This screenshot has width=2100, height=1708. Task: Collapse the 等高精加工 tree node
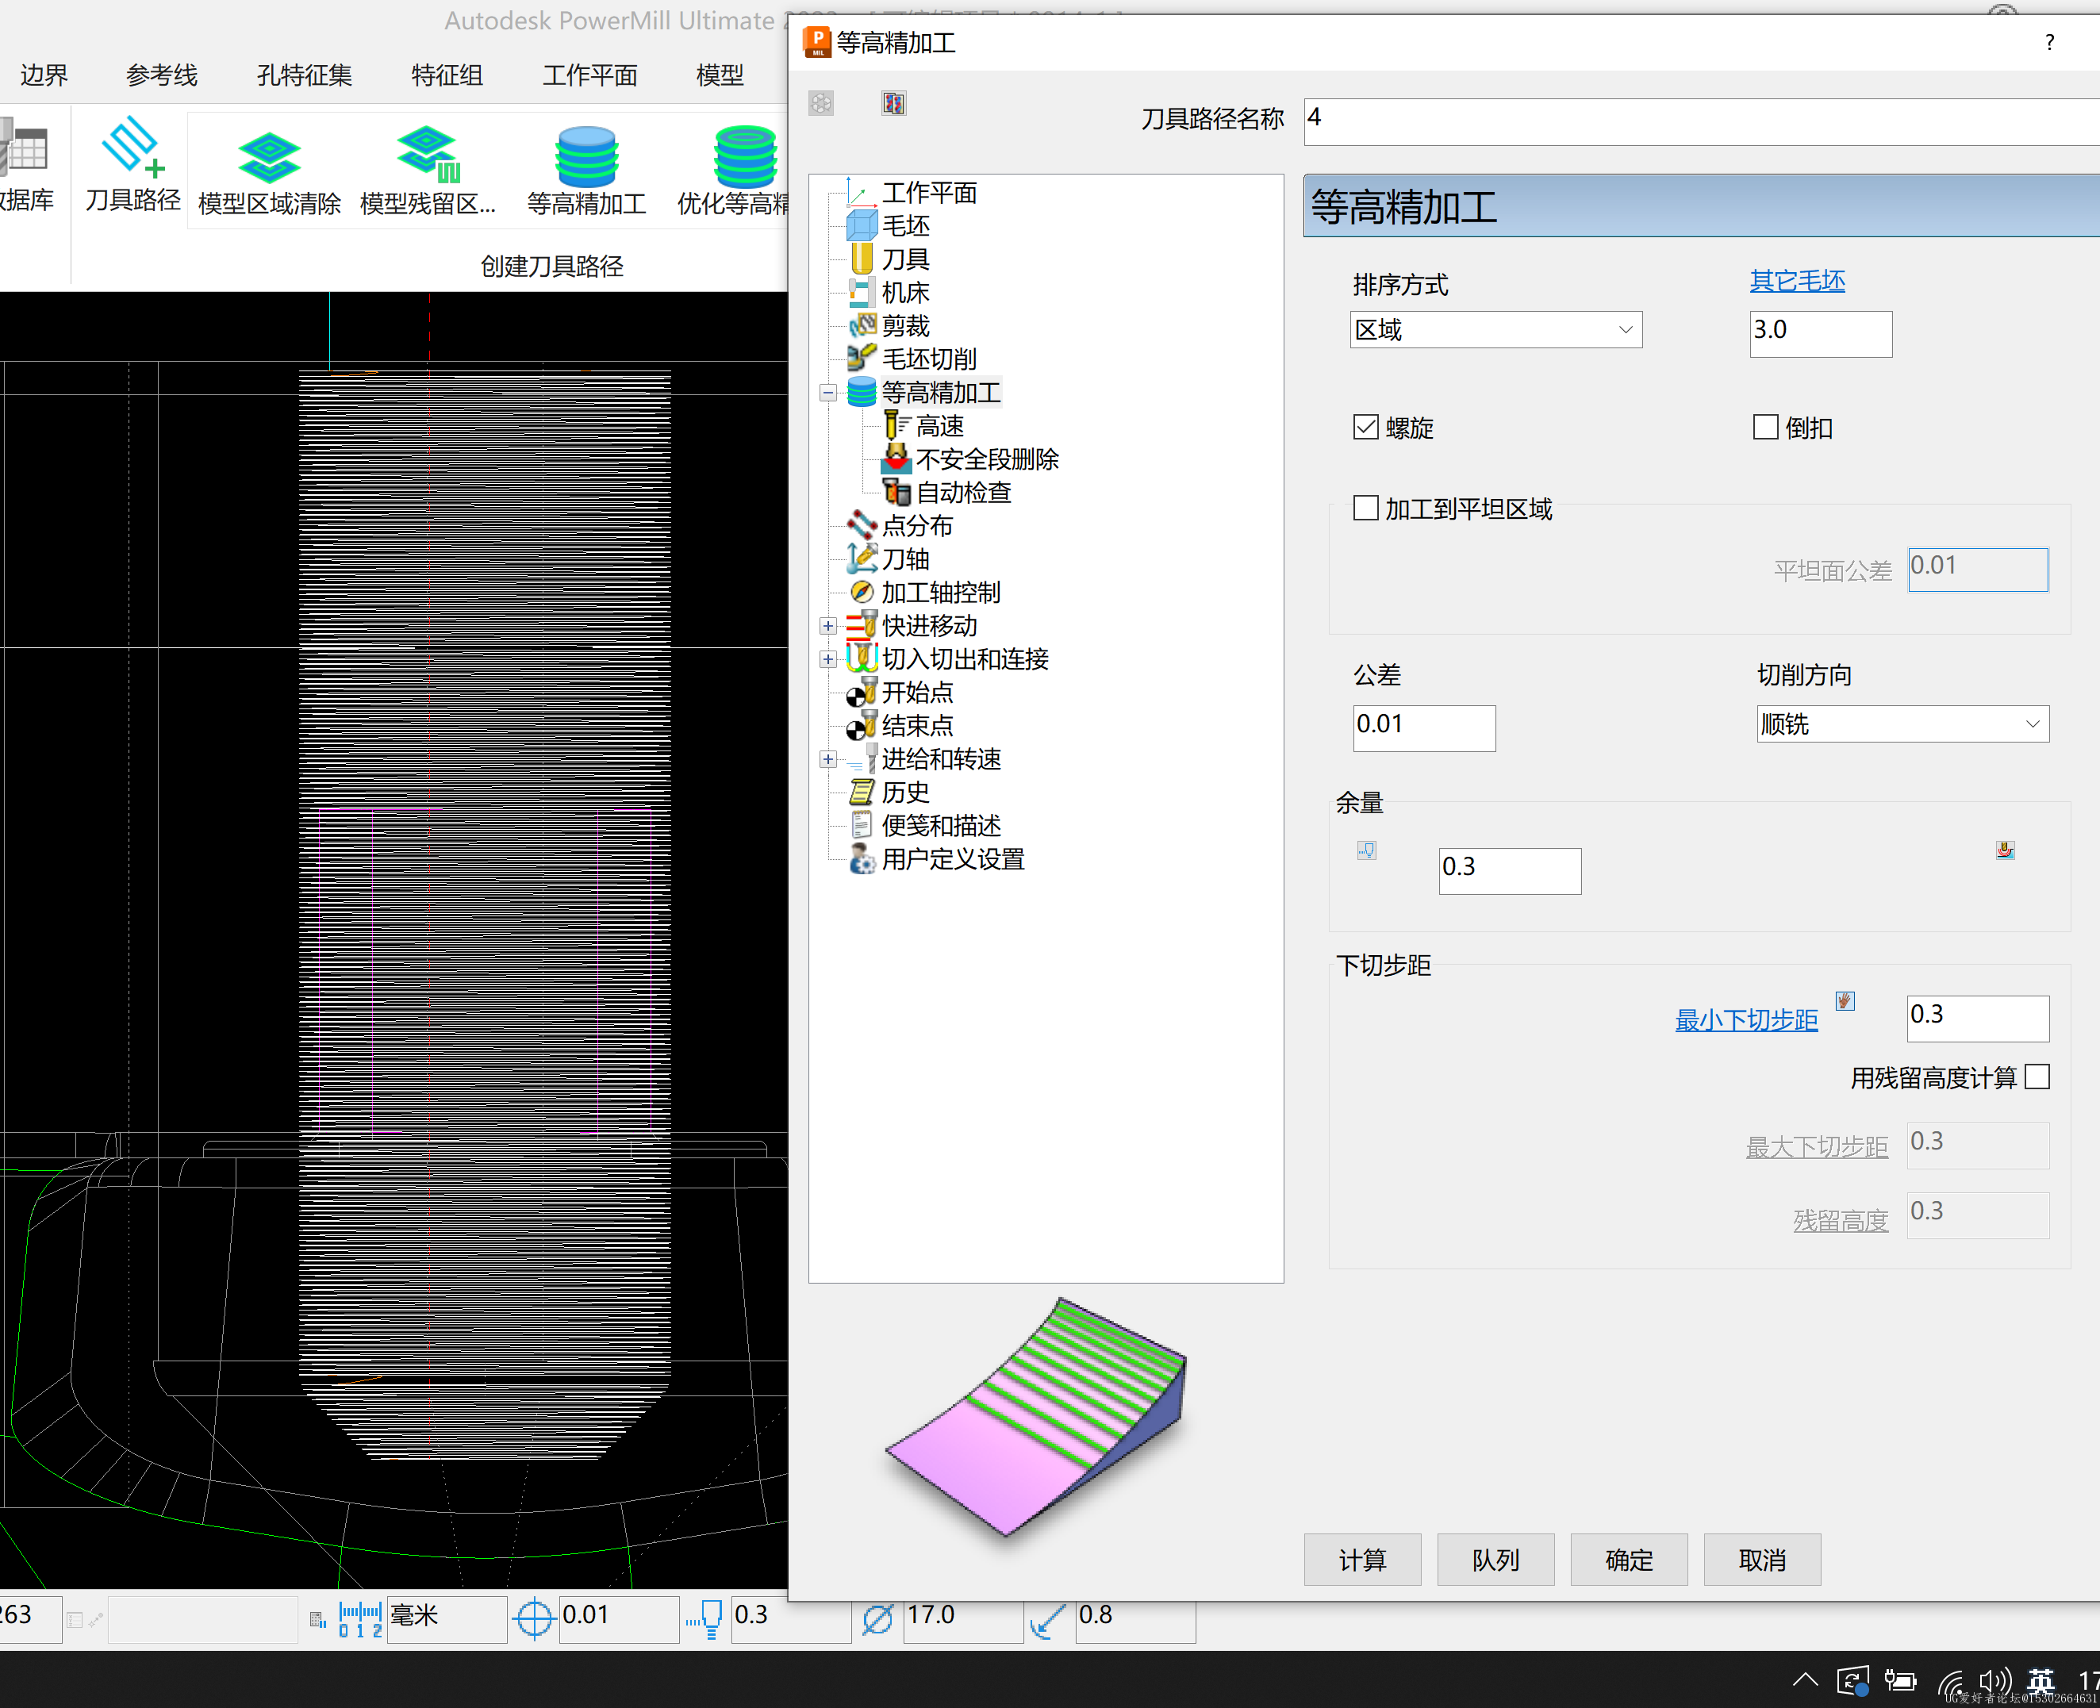pos(828,393)
